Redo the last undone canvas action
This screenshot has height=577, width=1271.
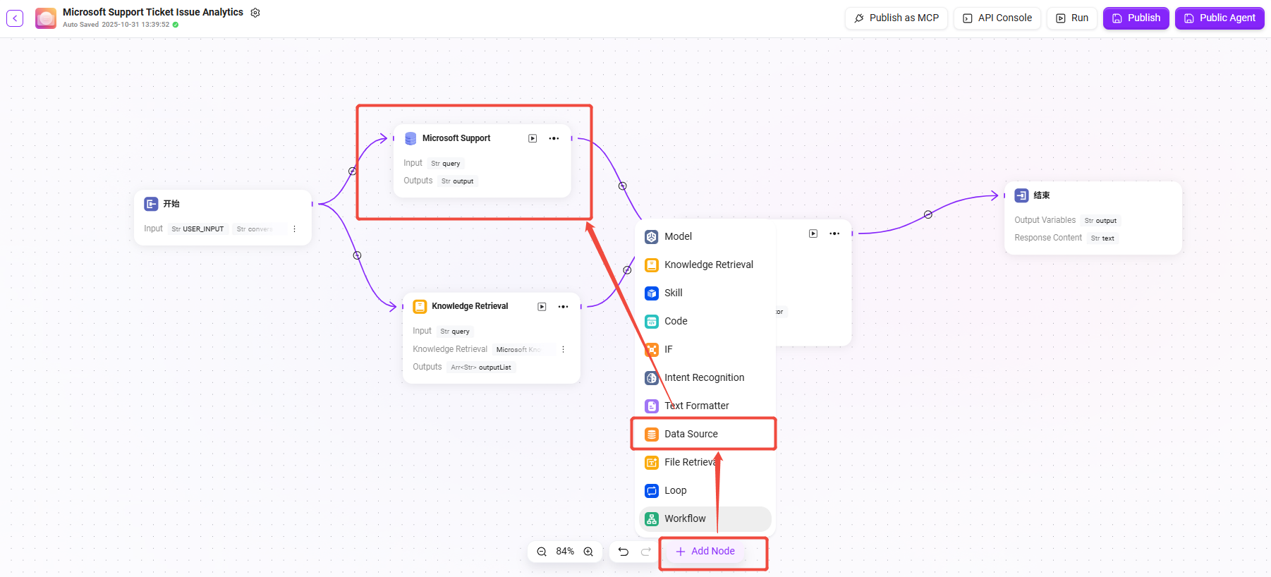(x=645, y=552)
